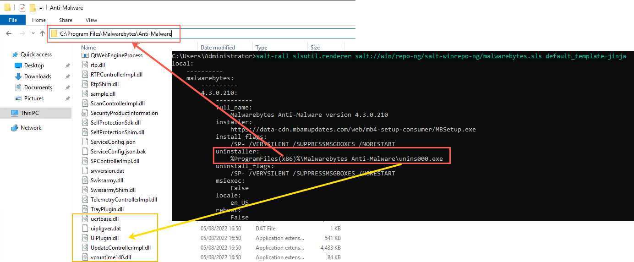Select SelfProtectionSdk.dll file

[x=115, y=123]
